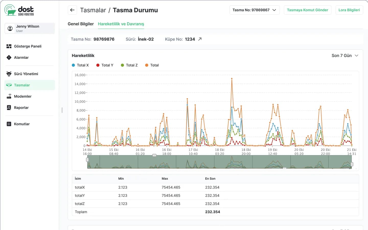
Task: Click the back arrow next to Tasmalar
Action: (72, 10)
